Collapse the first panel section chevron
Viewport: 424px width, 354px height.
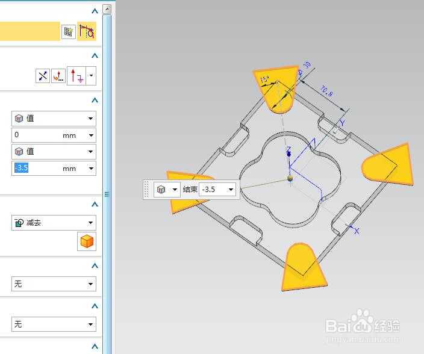click(95, 11)
